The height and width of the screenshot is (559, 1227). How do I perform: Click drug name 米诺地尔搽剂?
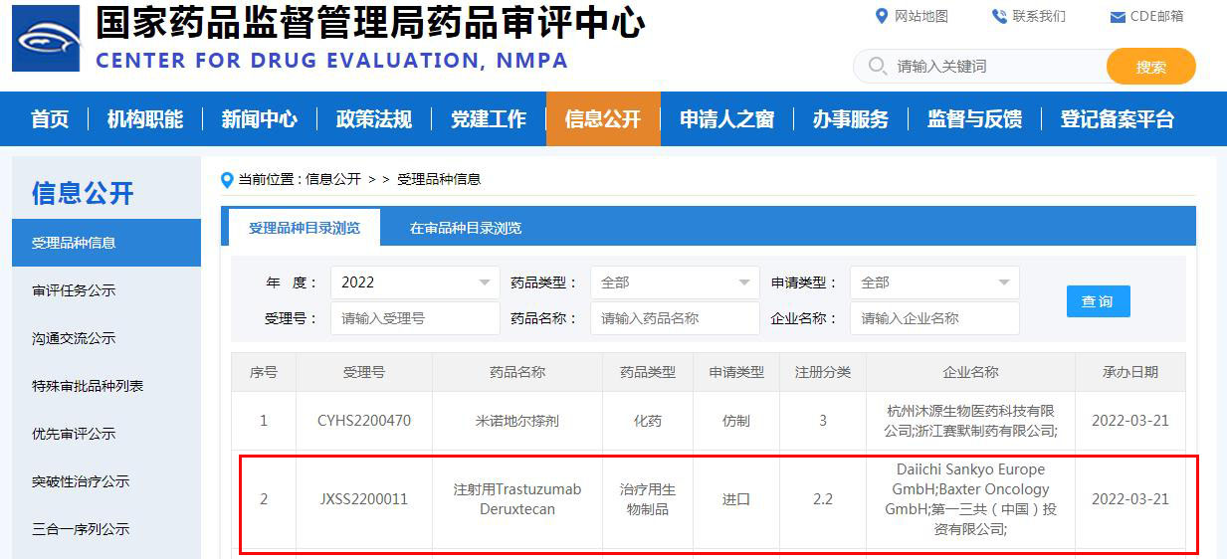pyautogui.click(x=517, y=421)
